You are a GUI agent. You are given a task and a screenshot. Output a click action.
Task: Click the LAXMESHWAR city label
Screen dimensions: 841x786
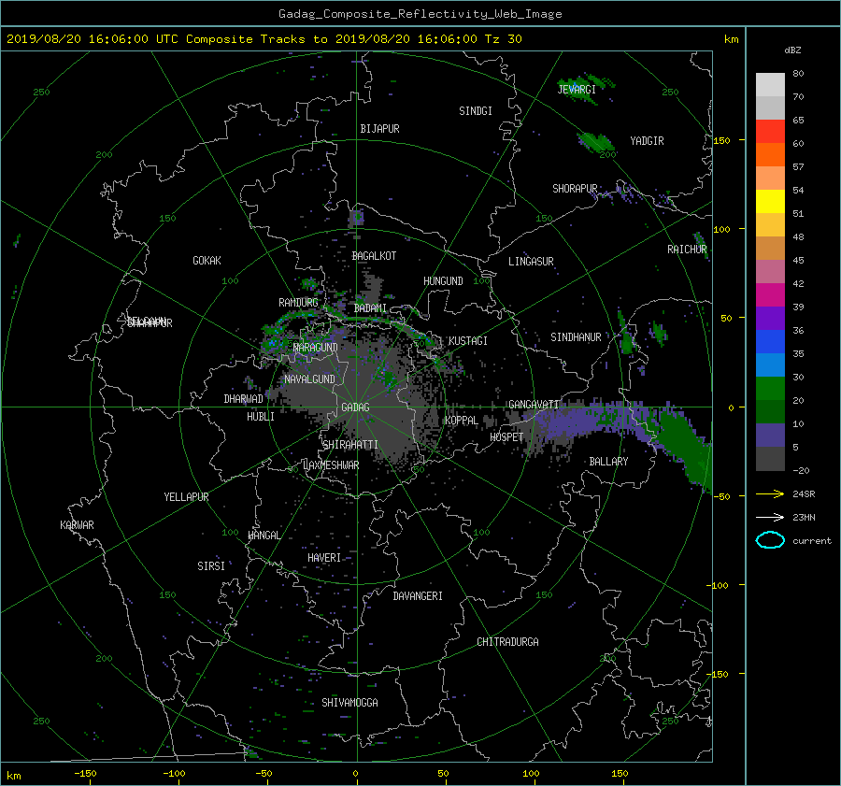tap(331, 465)
